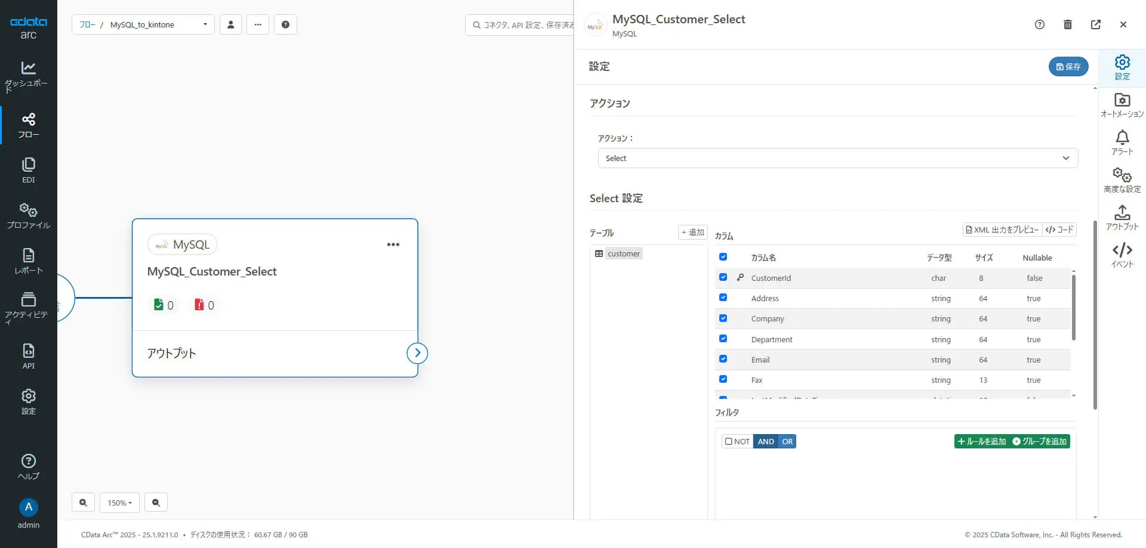
Task: Delete the connector with the trash icon
Action: [x=1068, y=24]
